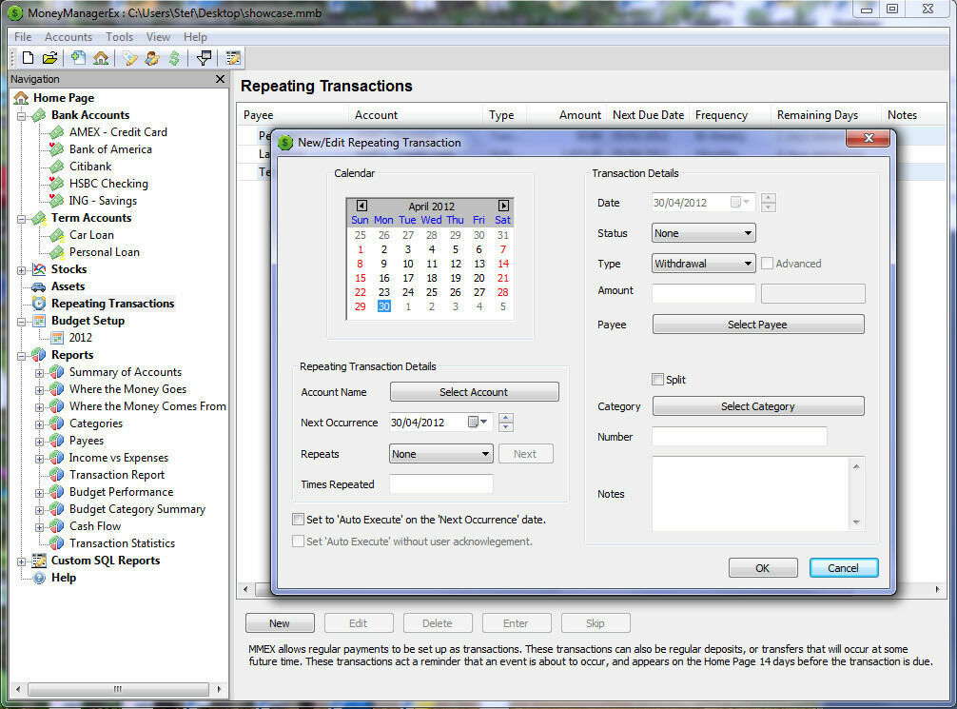Select April 16 in the calendar
This screenshot has height=709, width=957.
[x=384, y=278]
